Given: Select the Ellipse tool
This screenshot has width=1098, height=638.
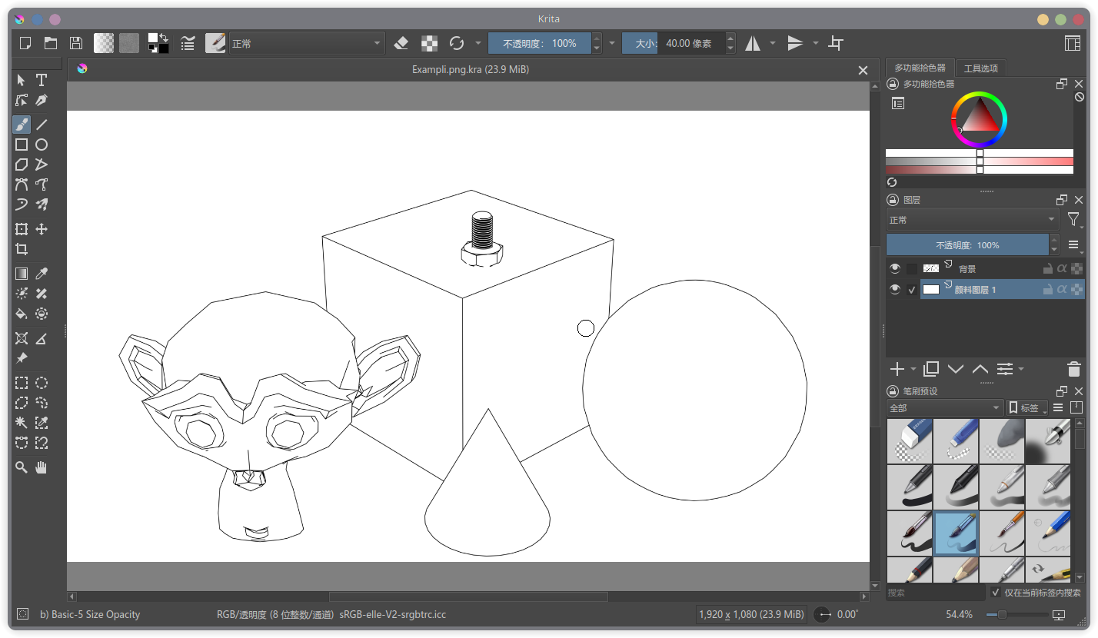Looking at the screenshot, I should pos(42,145).
